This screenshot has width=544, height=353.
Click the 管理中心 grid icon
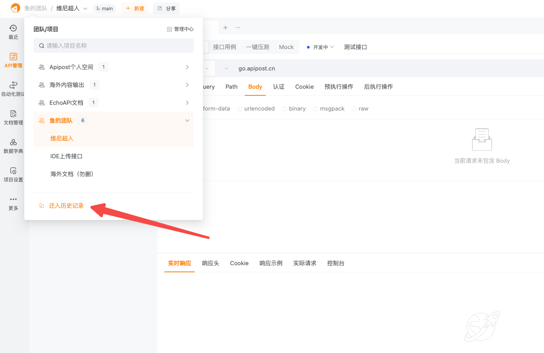(x=169, y=29)
